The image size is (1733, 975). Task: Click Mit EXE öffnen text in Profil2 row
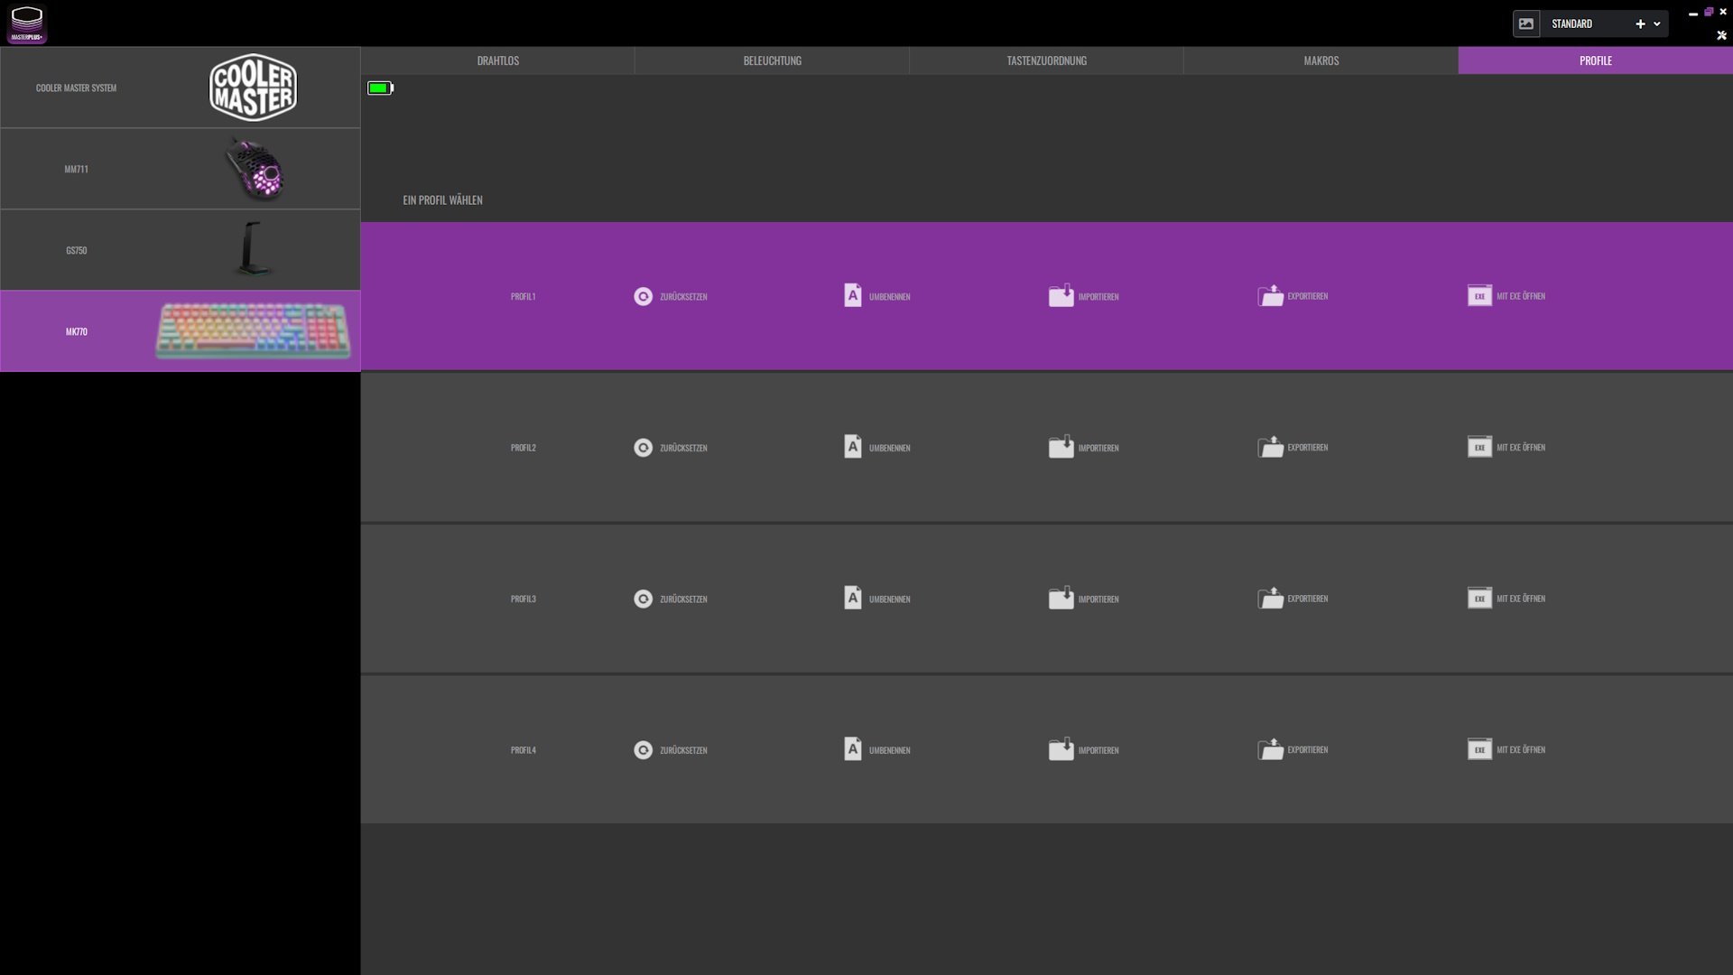coord(1520,447)
